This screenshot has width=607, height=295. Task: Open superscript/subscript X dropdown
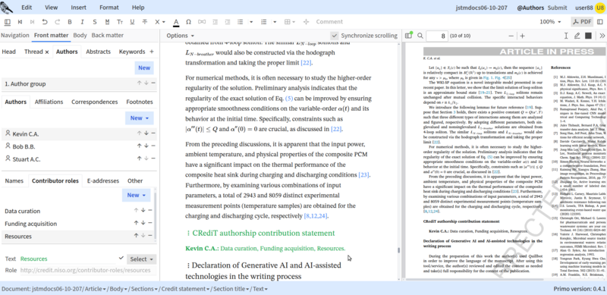[x=160, y=22]
